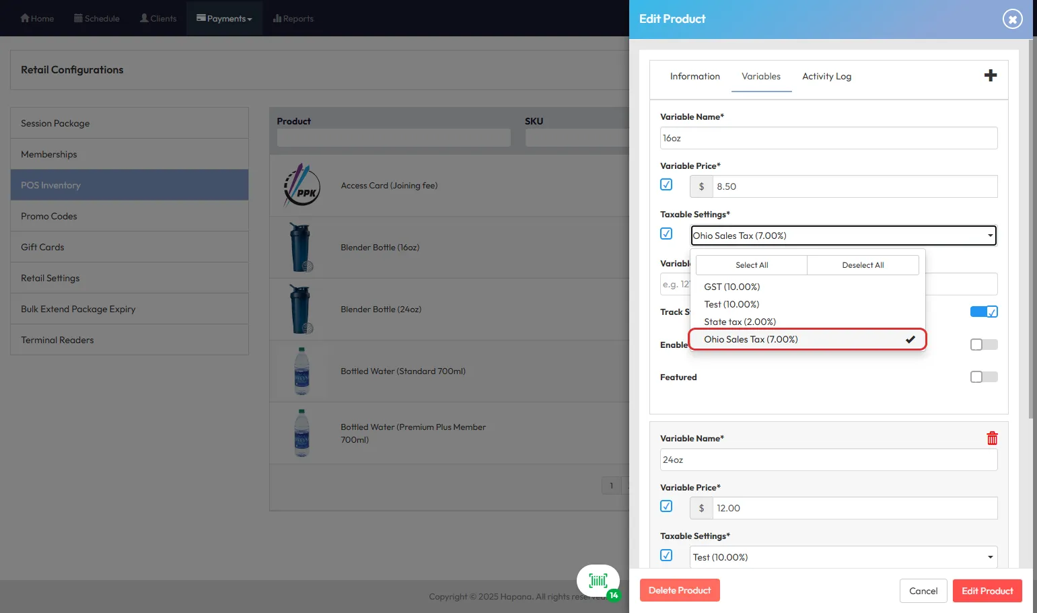
Task: Select GST (10.00%) tax option
Action: coord(731,287)
